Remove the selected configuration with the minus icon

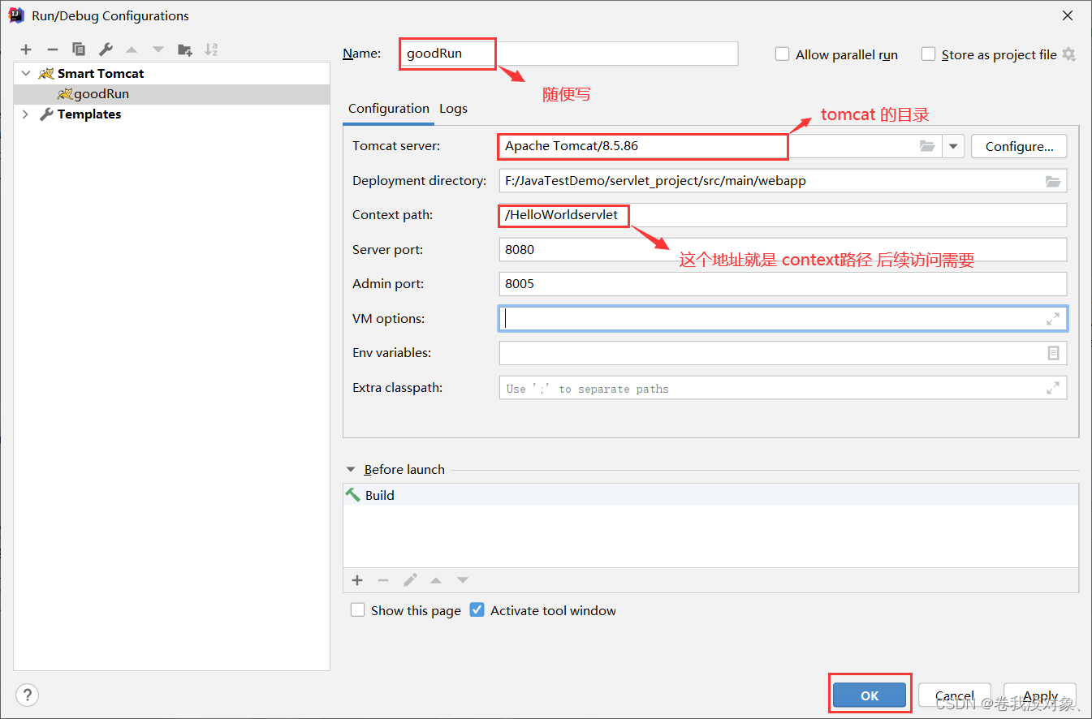pyautogui.click(x=52, y=50)
